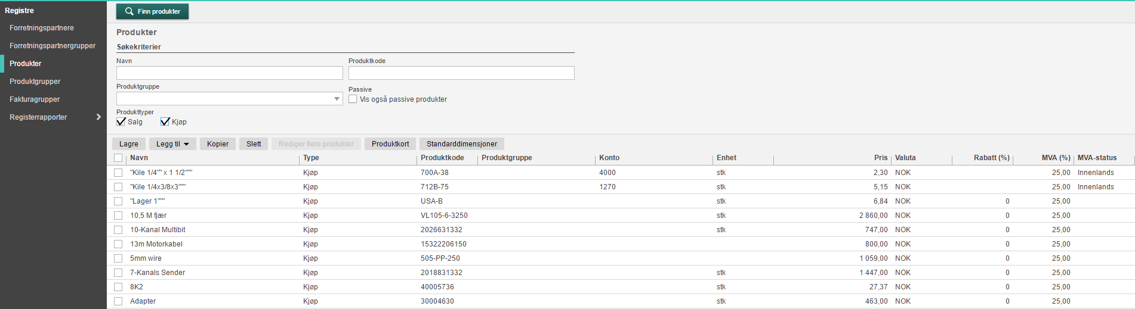Open Forretningspartnergrupper in the sidebar

pyautogui.click(x=53, y=46)
